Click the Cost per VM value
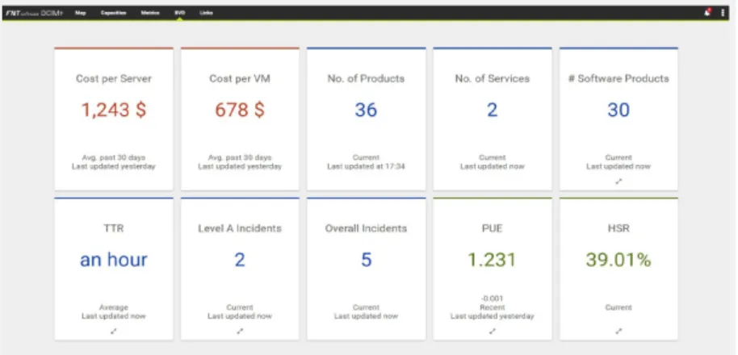The image size is (738, 355). [240, 110]
